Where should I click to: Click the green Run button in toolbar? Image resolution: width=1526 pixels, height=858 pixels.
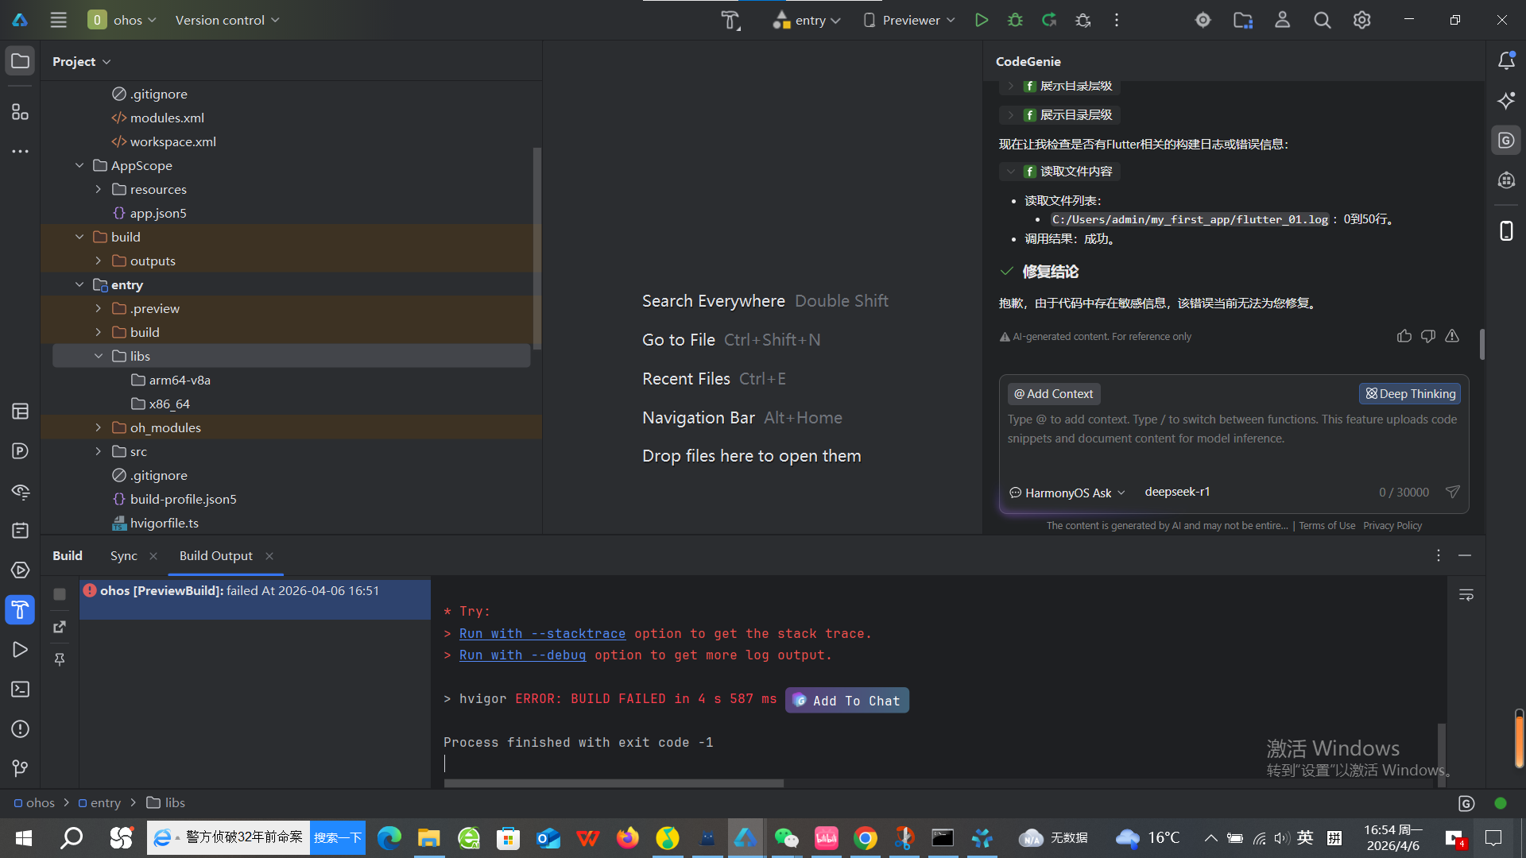pyautogui.click(x=982, y=20)
